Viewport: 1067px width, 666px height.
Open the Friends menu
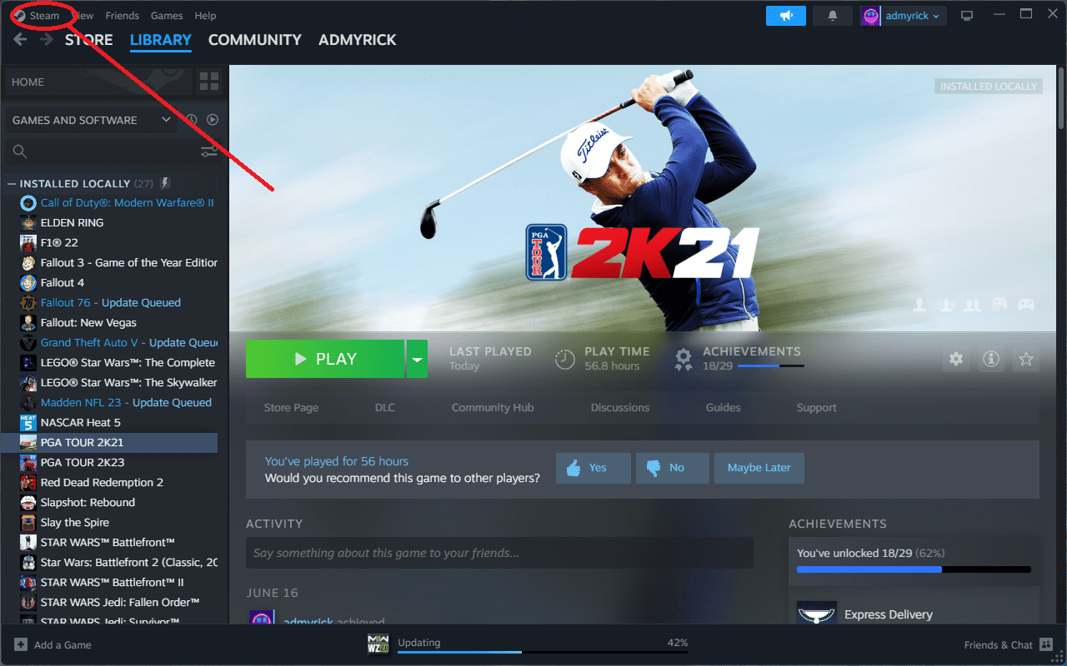[x=123, y=16]
